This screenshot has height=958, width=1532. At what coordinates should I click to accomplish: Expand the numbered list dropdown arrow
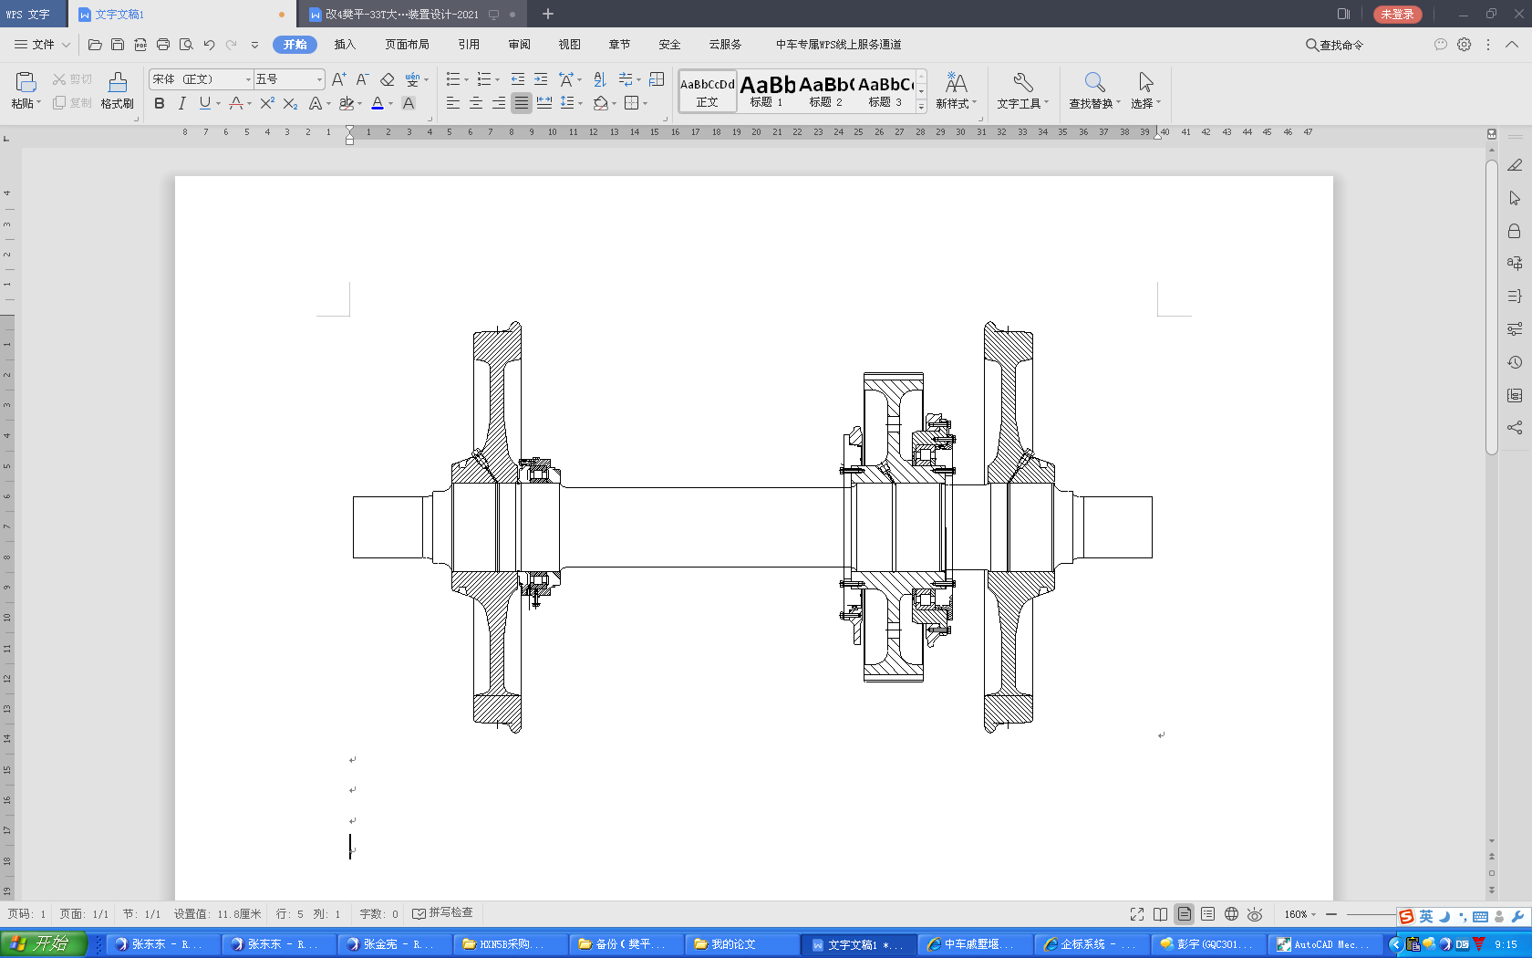tap(497, 80)
